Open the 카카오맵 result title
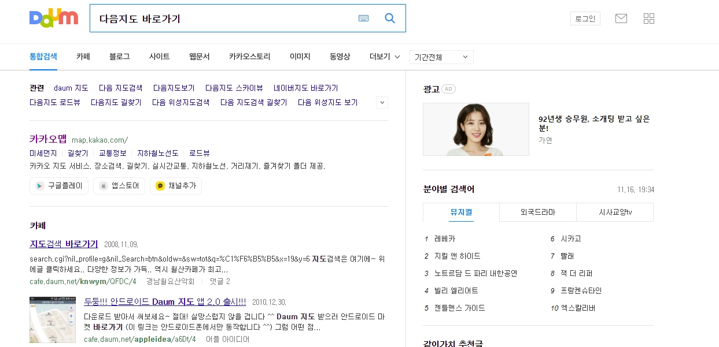 click(x=48, y=139)
